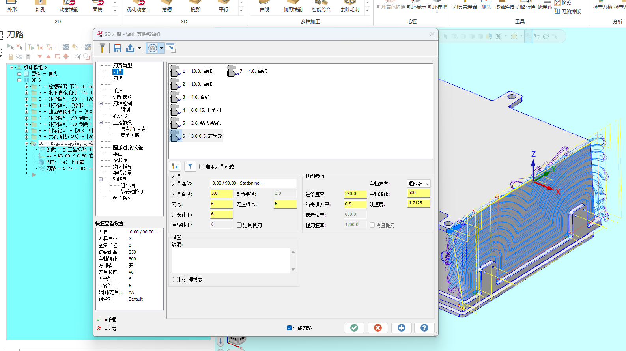Click the 挖槽 tool in the 3D ribbon
This screenshot has height=351, width=626.
[167, 6]
